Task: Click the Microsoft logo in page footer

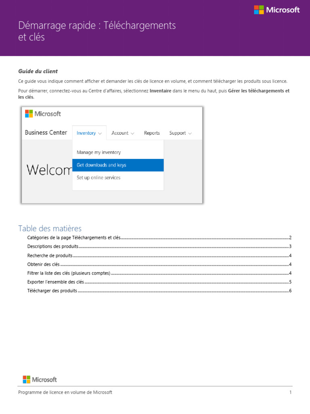Action: tap(40, 379)
